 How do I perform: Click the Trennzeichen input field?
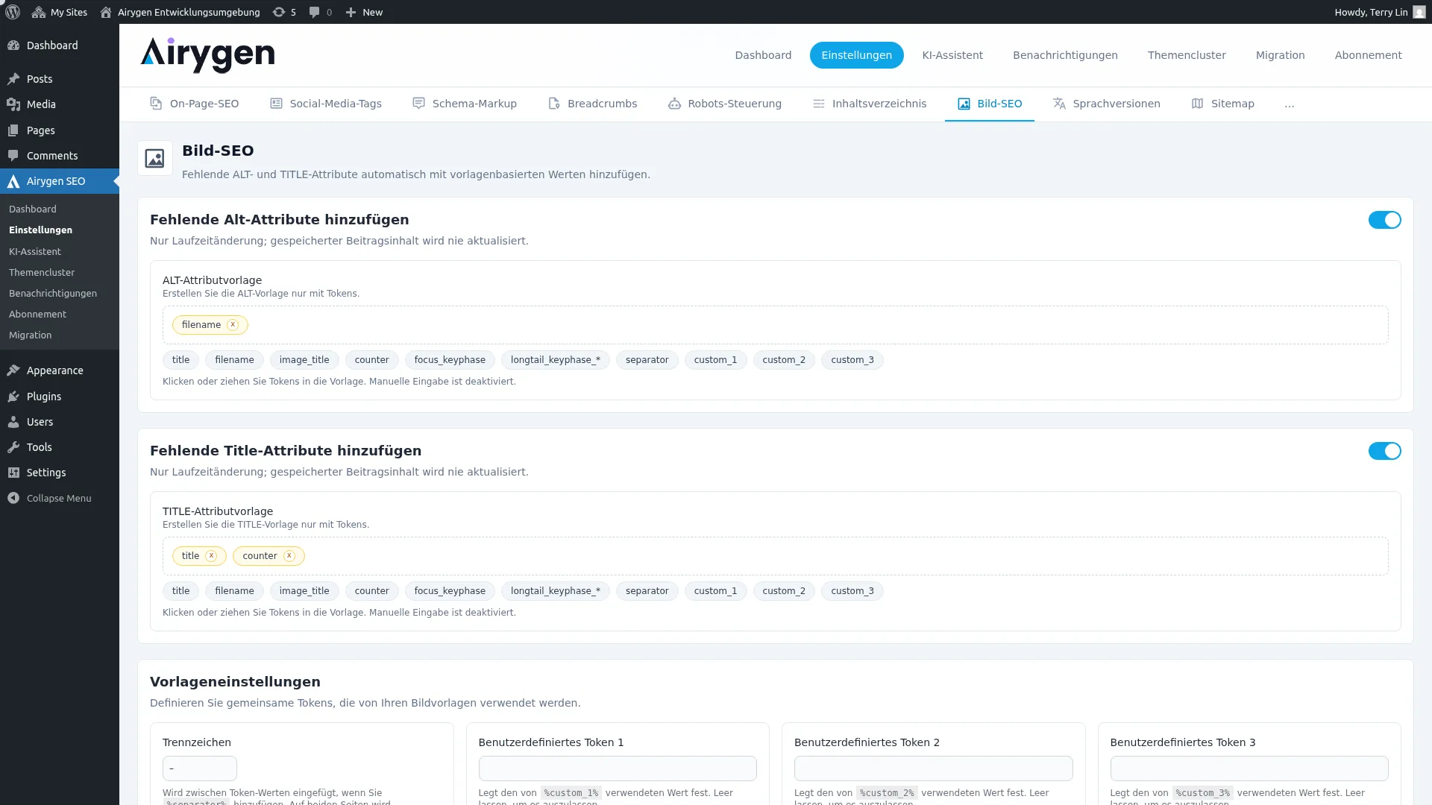click(199, 768)
